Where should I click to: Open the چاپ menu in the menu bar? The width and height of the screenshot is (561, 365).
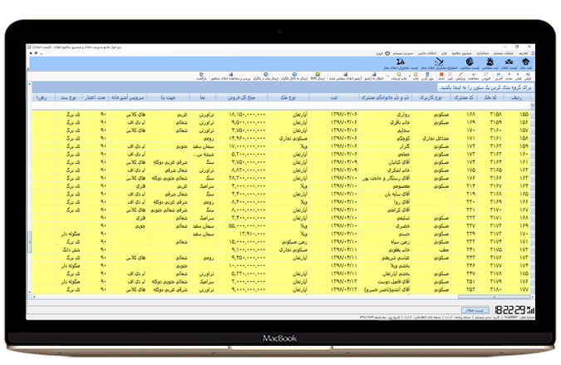pyautogui.click(x=444, y=53)
